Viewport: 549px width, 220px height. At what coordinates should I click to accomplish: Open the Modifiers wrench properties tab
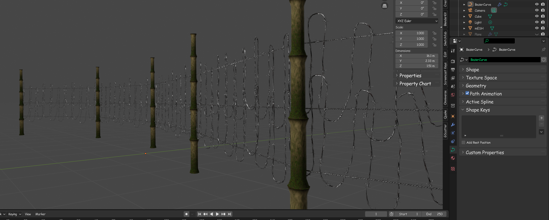tap(453, 125)
